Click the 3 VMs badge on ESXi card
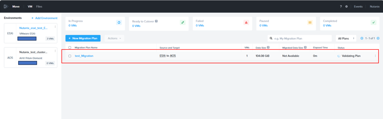Image resolution: width=383 pixels, height=119 pixels. point(50,39)
